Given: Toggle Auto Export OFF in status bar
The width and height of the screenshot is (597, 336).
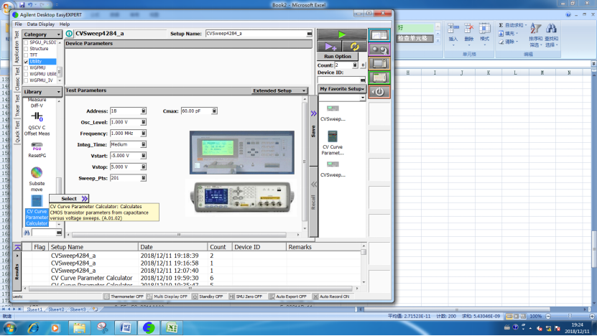Looking at the screenshot, I should coord(288,297).
